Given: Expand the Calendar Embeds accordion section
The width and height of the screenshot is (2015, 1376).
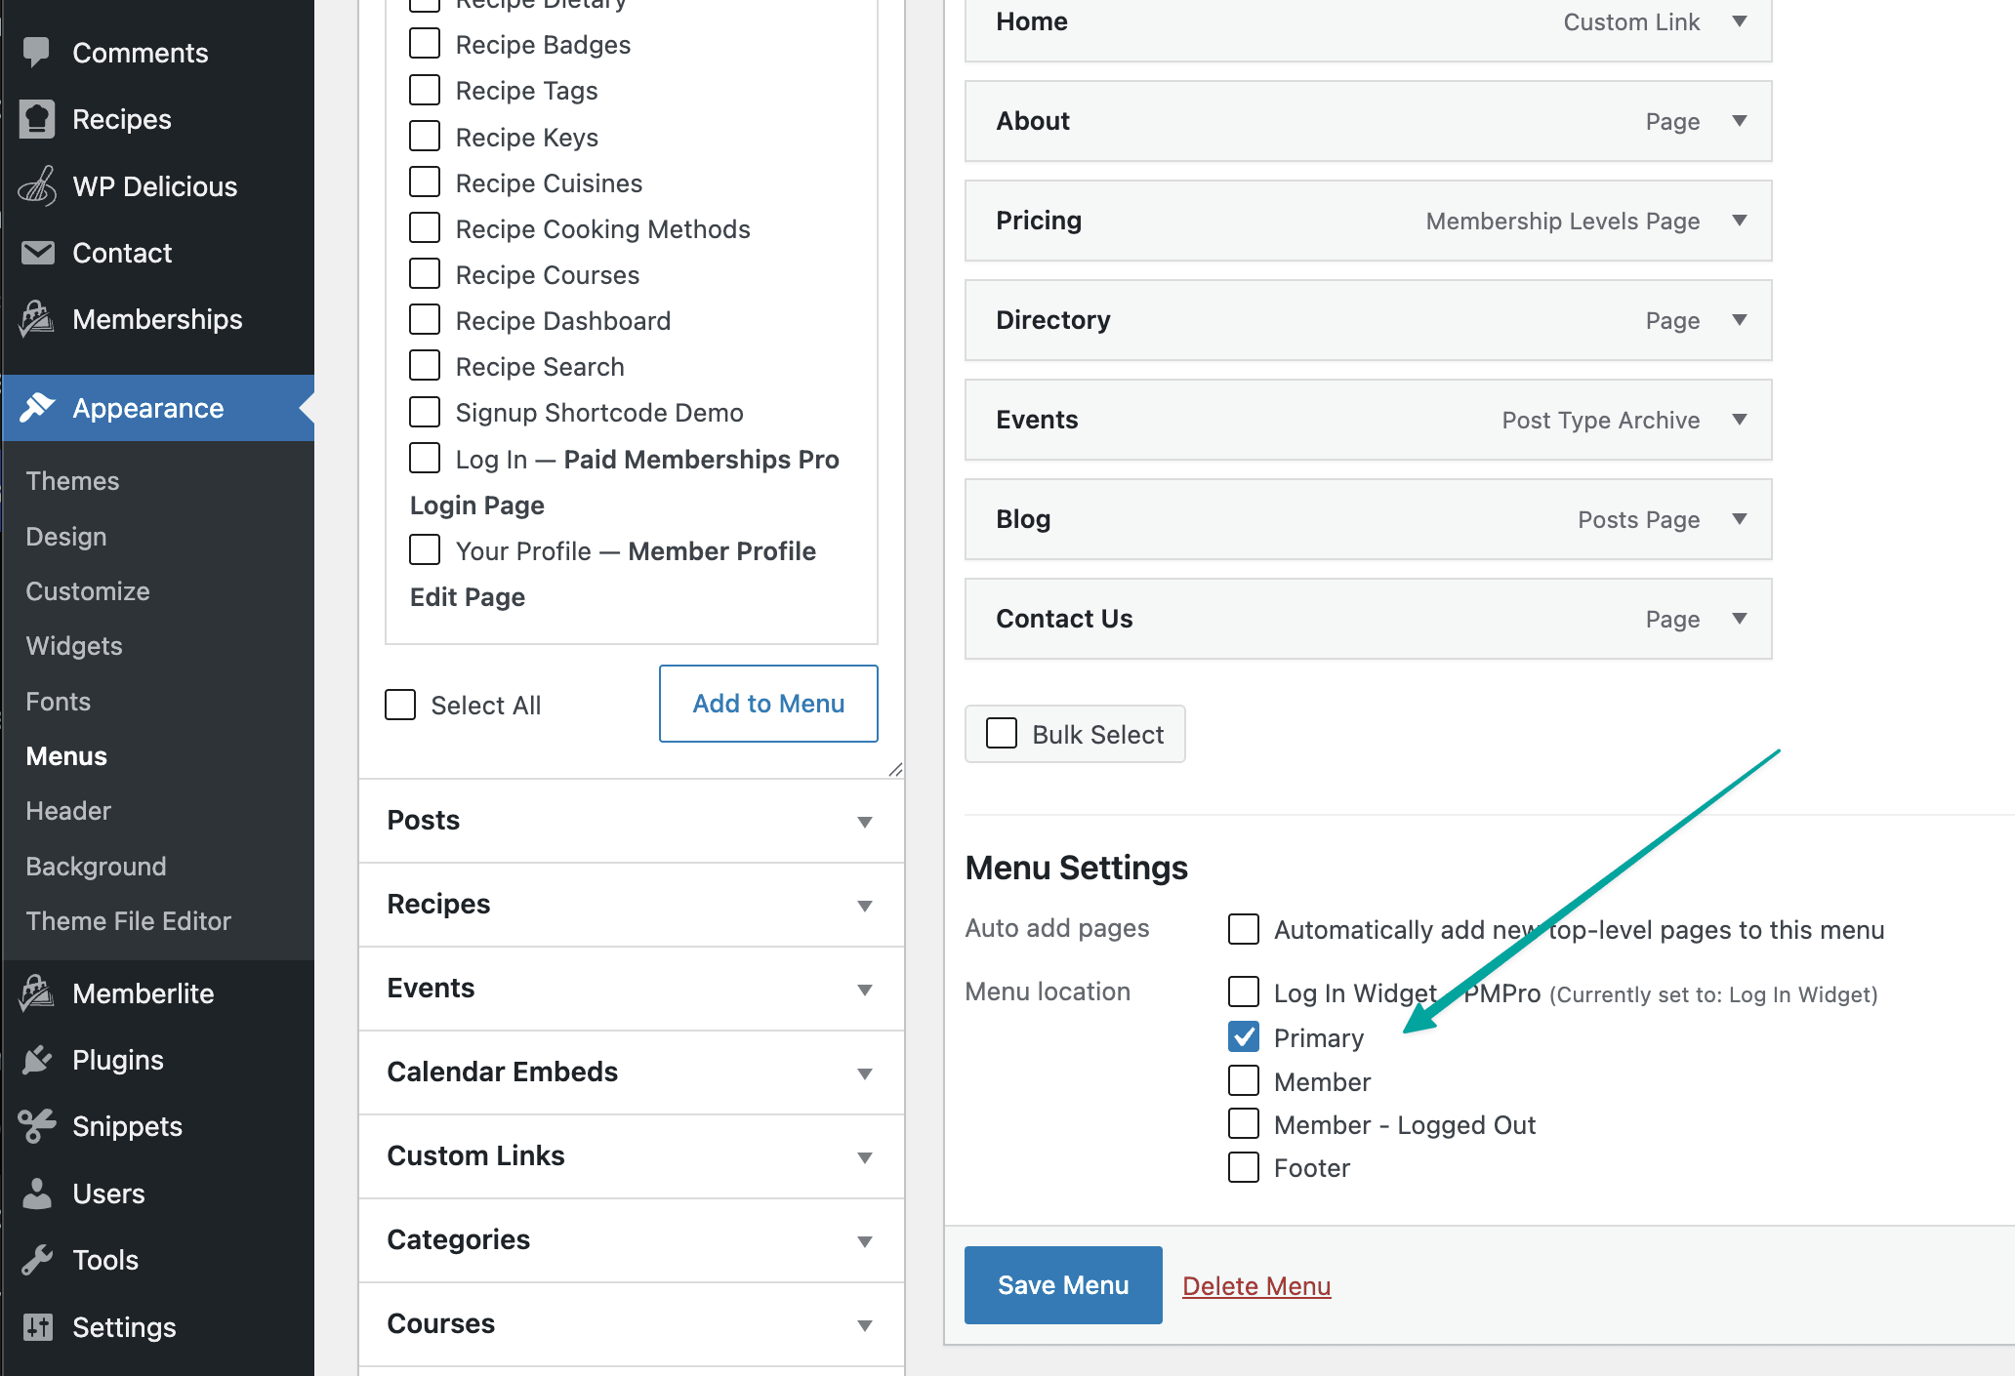Looking at the screenshot, I should pyautogui.click(x=632, y=1072).
